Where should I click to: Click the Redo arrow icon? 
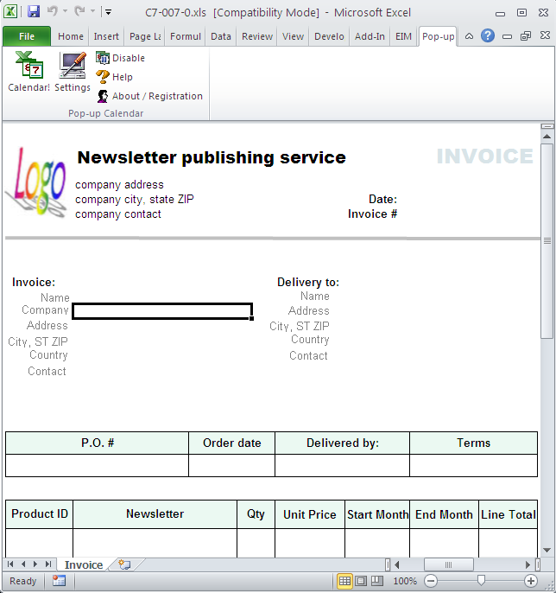[x=79, y=12]
